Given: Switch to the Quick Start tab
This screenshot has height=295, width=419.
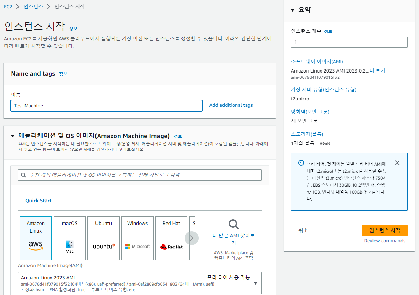Looking at the screenshot, I should (38, 201).
